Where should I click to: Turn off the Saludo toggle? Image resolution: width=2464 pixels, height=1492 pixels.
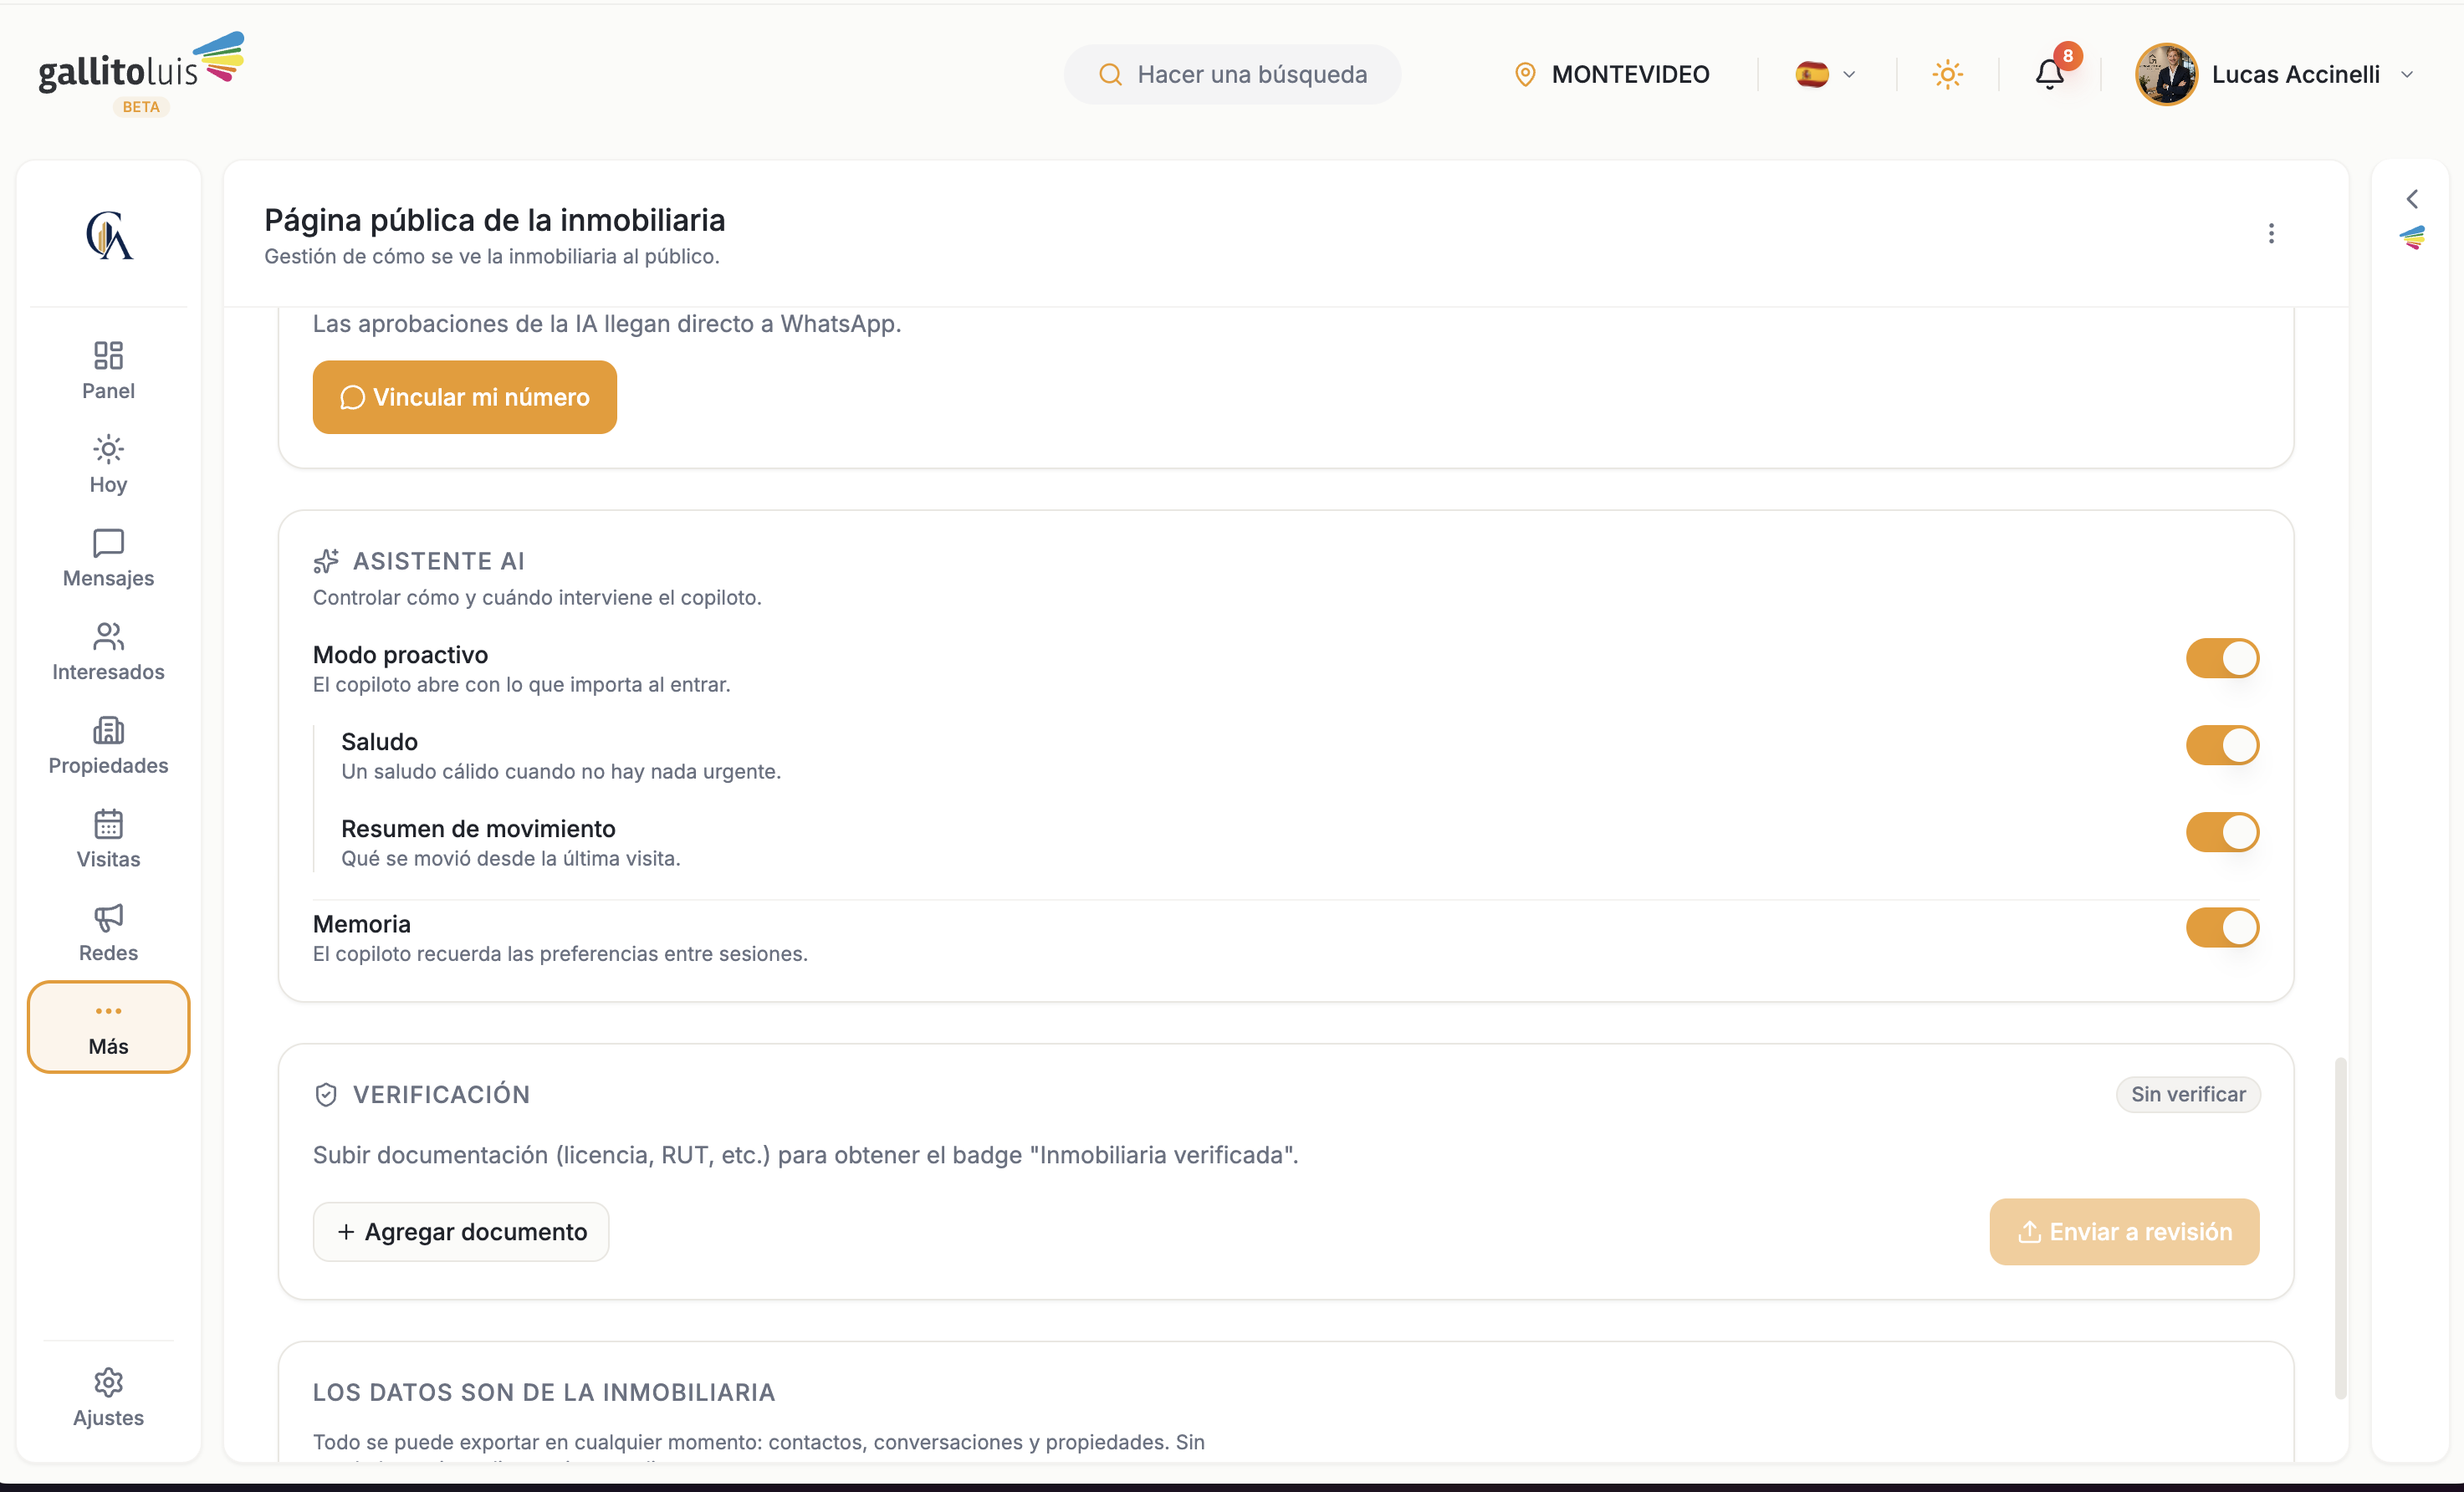point(2222,745)
